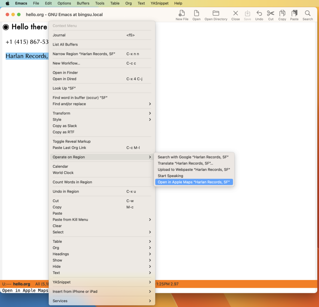Click the Open file toolbar icon
The width and height of the screenshot is (319, 307).
tap(196, 14)
